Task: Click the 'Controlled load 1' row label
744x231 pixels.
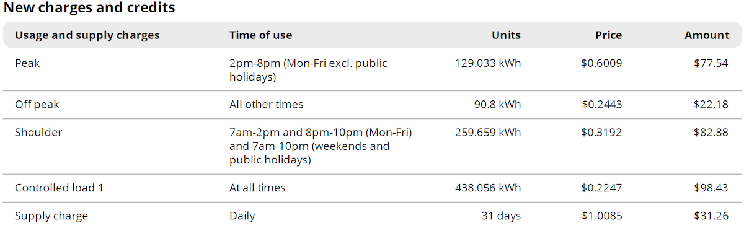Action: point(59,188)
